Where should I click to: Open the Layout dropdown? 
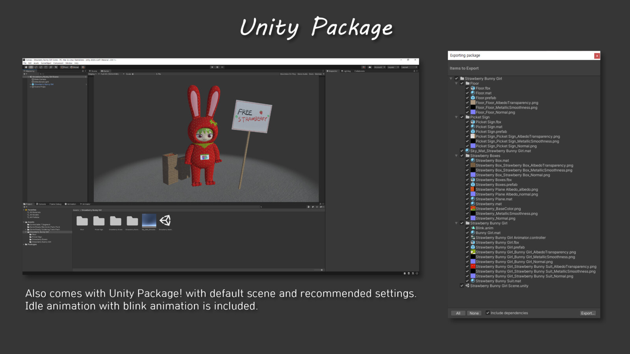pos(409,67)
